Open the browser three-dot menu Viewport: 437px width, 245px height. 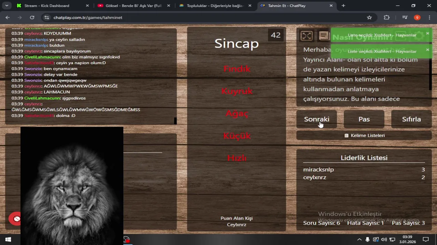[x=429, y=17]
